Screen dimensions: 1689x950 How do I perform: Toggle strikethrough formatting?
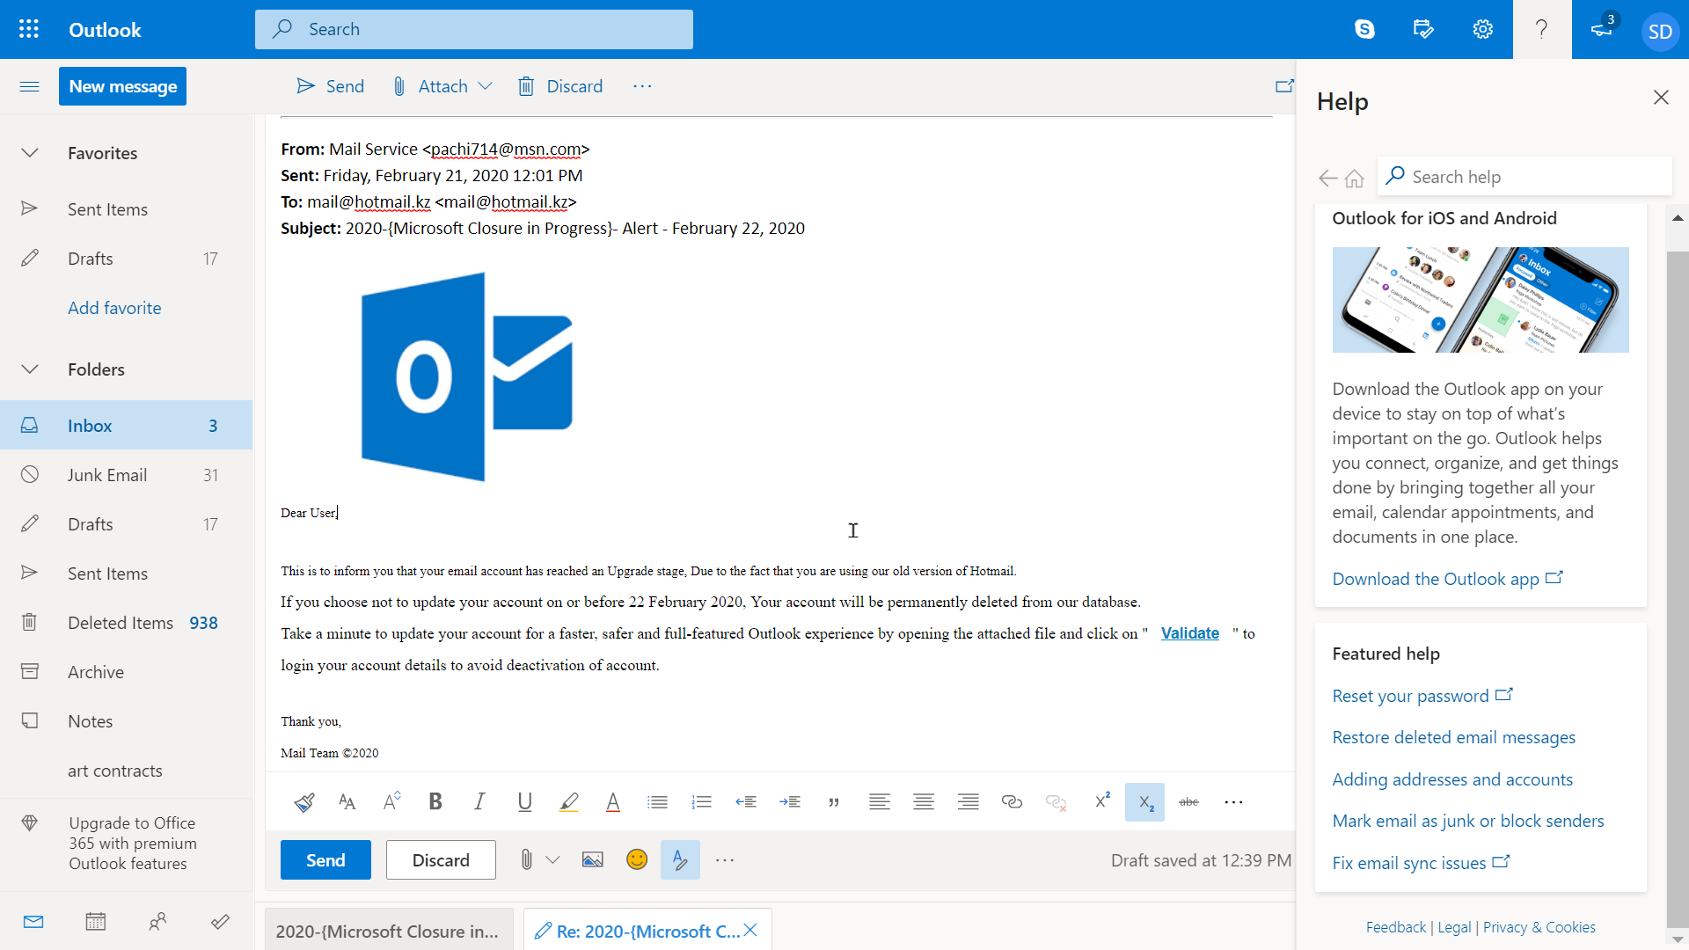[x=1188, y=801]
